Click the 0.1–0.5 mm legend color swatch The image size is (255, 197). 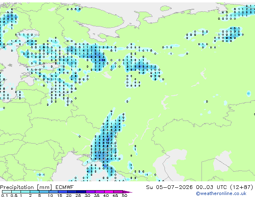tap(7, 192)
